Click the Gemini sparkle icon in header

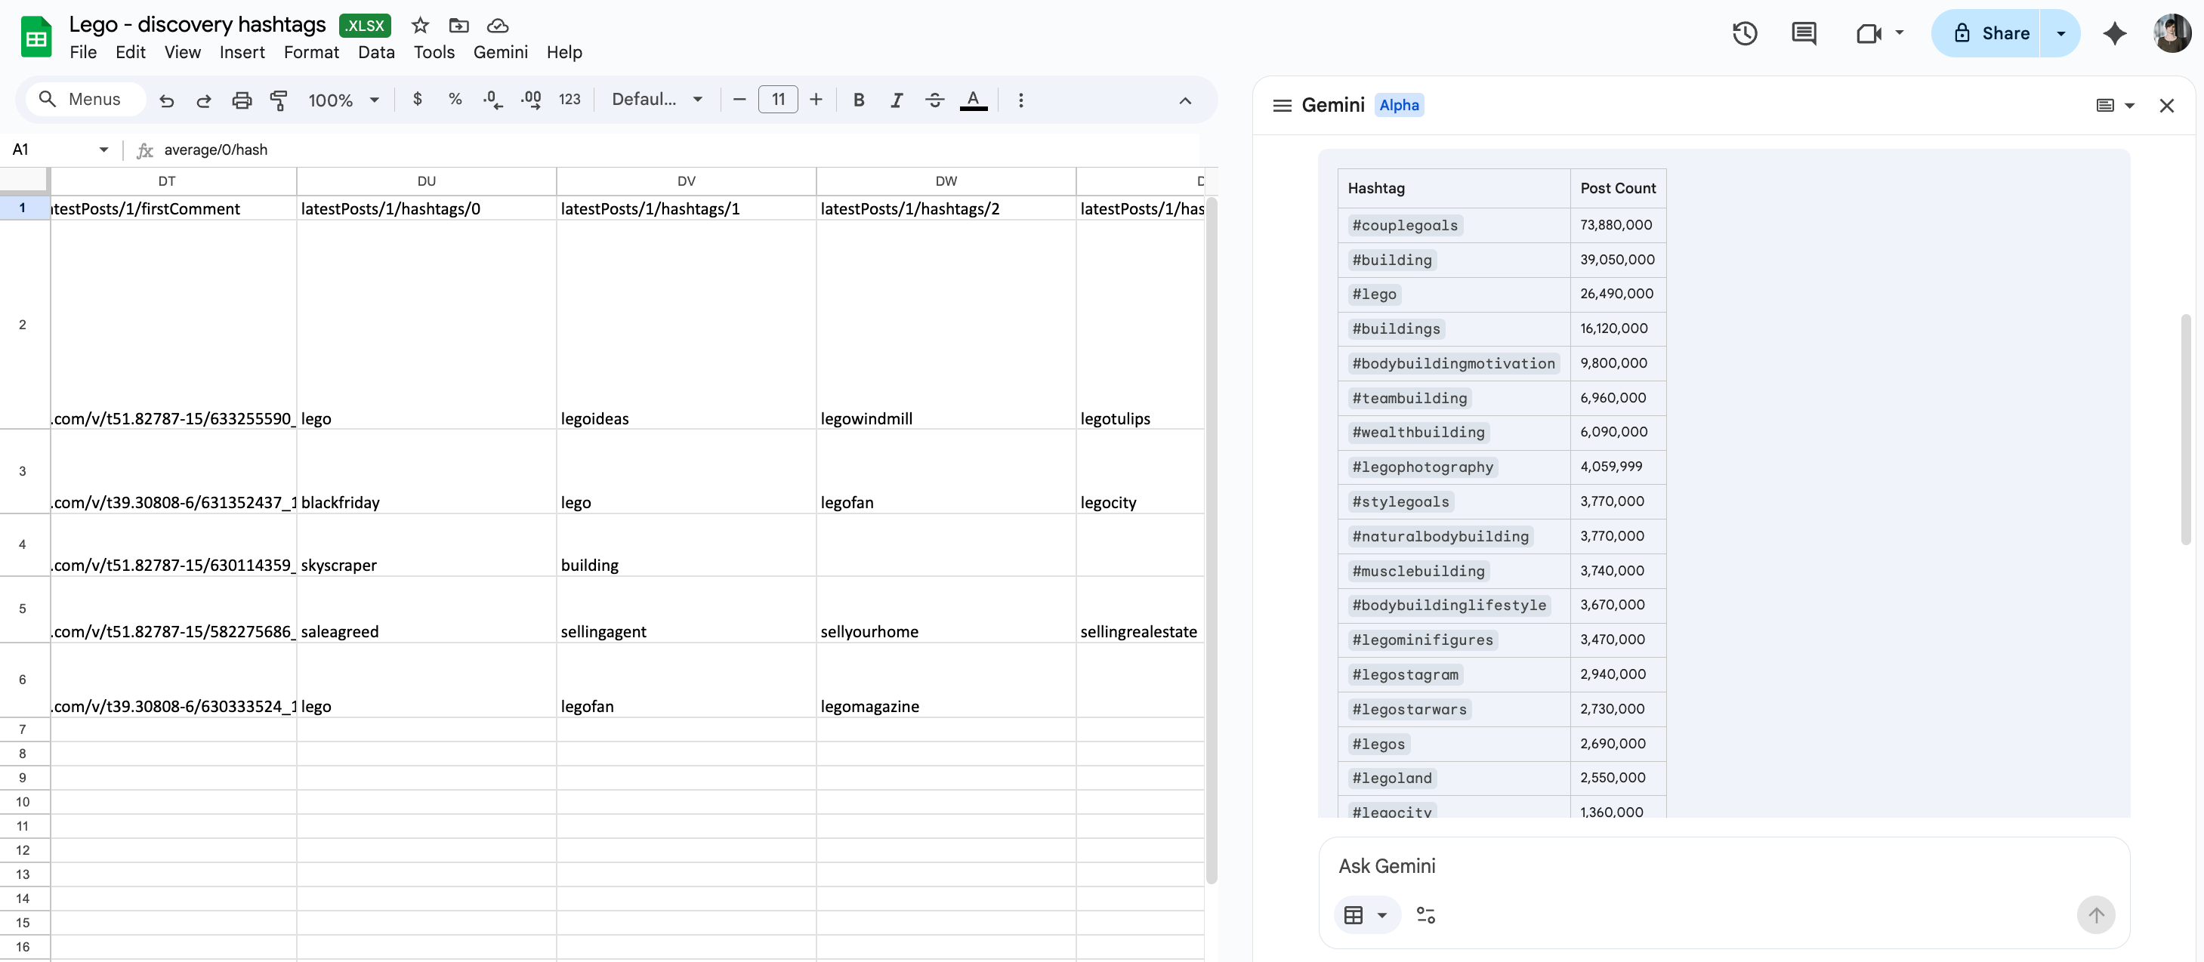(x=2114, y=33)
